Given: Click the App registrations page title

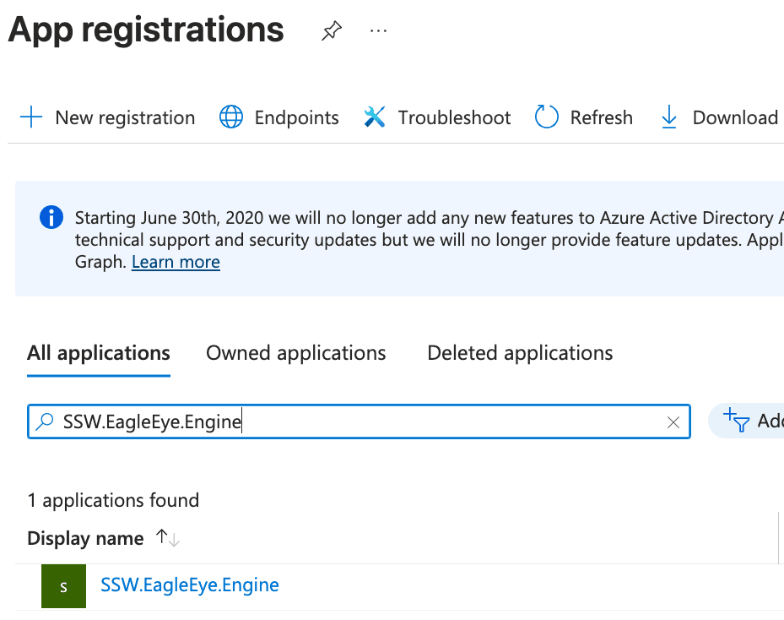Looking at the screenshot, I should click(145, 30).
